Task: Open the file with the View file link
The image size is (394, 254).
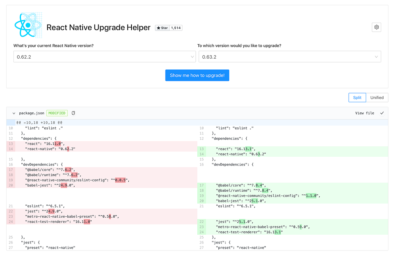Action: [x=364, y=113]
